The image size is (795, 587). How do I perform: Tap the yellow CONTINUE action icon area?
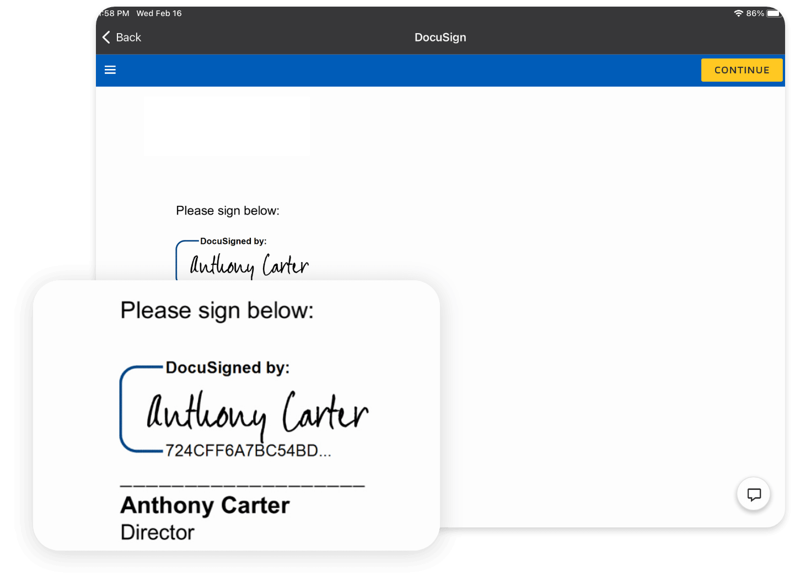click(x=742, y=70)
